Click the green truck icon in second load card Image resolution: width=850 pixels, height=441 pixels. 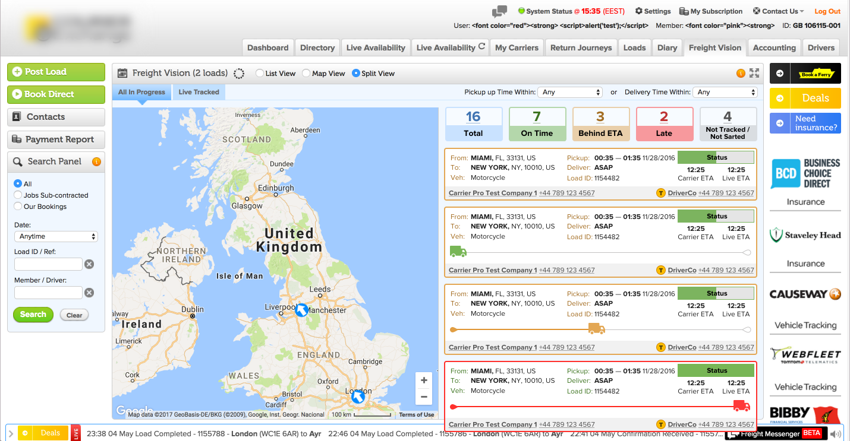(458, 252)
